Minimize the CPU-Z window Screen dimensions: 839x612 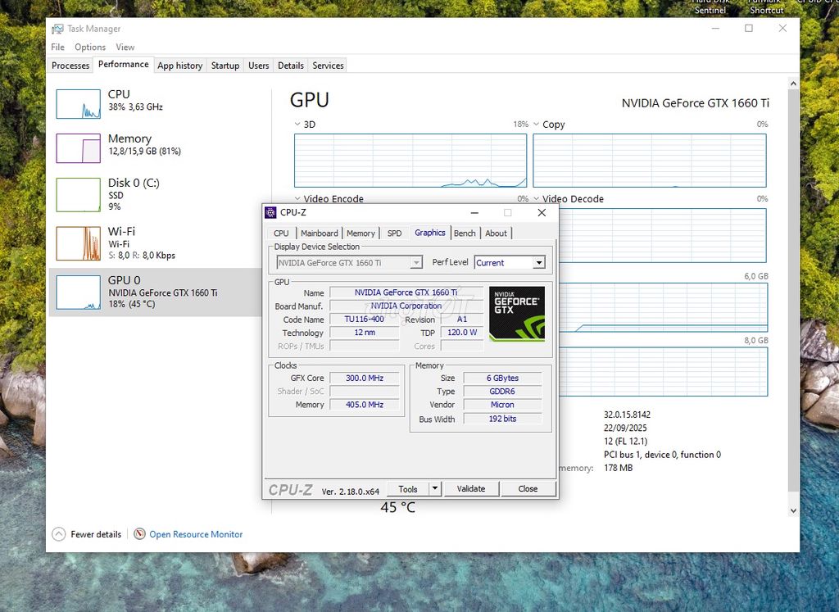pyautogui.click(x=474, y=212)
